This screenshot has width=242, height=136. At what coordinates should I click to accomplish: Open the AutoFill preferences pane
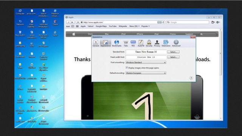point(141,43)
